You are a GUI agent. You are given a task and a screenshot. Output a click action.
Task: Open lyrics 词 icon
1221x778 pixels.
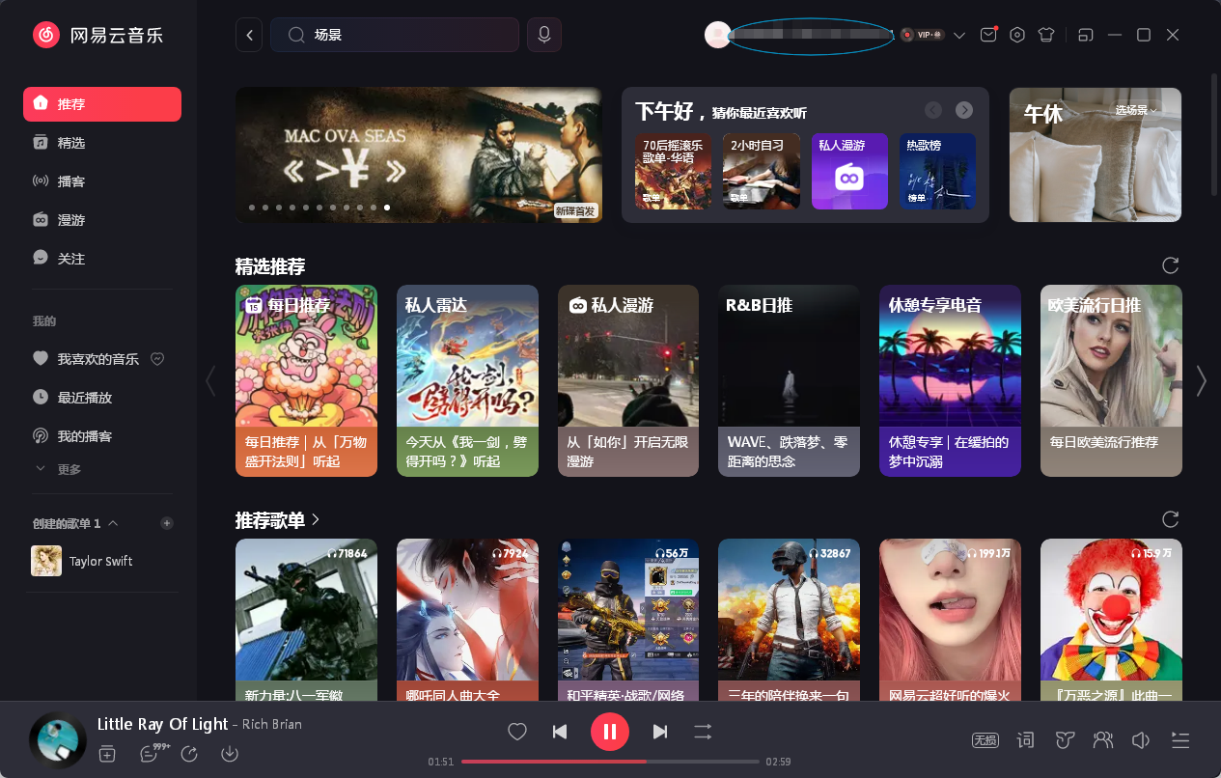coord(1026,740)
